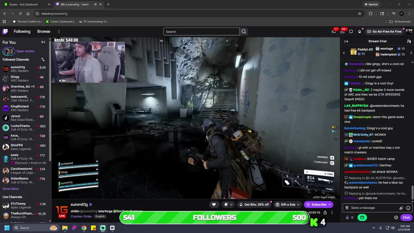Open the Whispers speech bubble icon
The image size is (414, 233).
(x=351, y=31)
